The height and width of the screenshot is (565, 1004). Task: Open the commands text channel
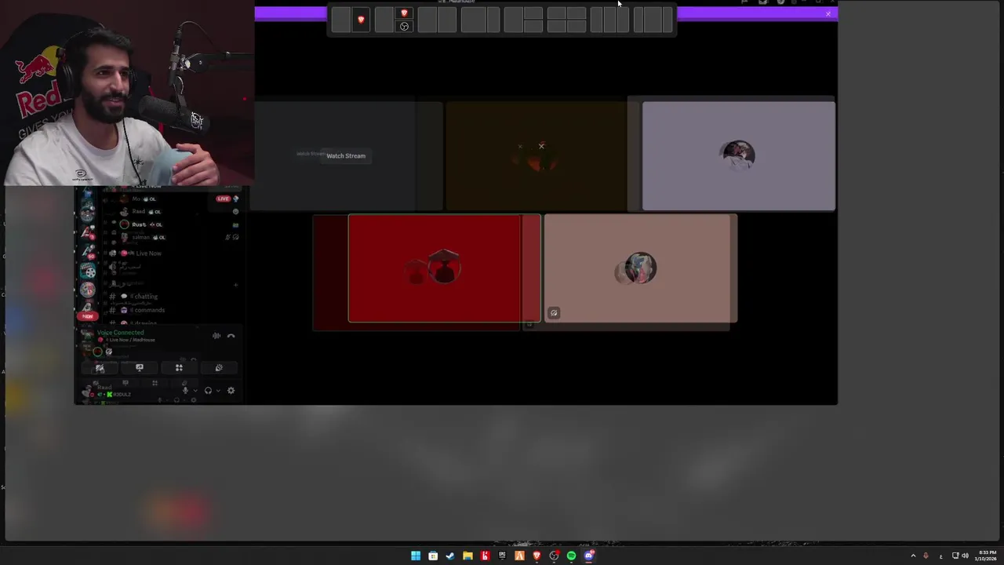147,310
